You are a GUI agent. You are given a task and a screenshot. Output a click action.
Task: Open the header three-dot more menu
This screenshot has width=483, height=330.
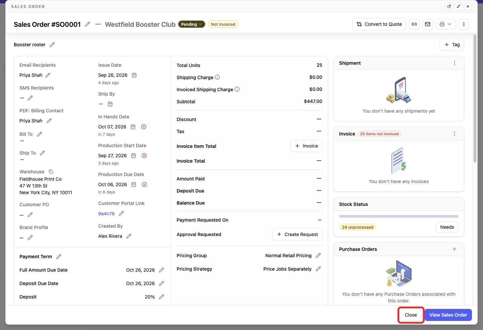click(464, 24)
